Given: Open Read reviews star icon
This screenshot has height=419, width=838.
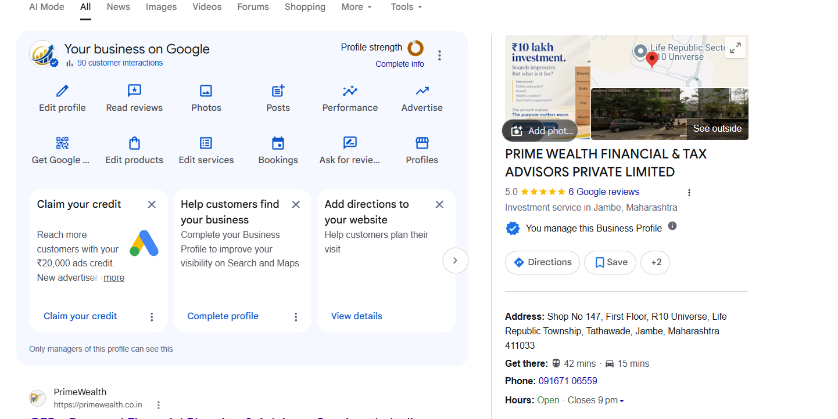Looking at the screenshot, I should click(x=134, y=91).
